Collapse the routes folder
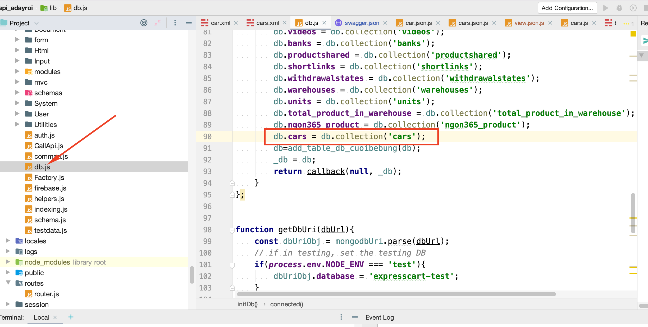Viewport: 648px width, 327px height. 8,283
